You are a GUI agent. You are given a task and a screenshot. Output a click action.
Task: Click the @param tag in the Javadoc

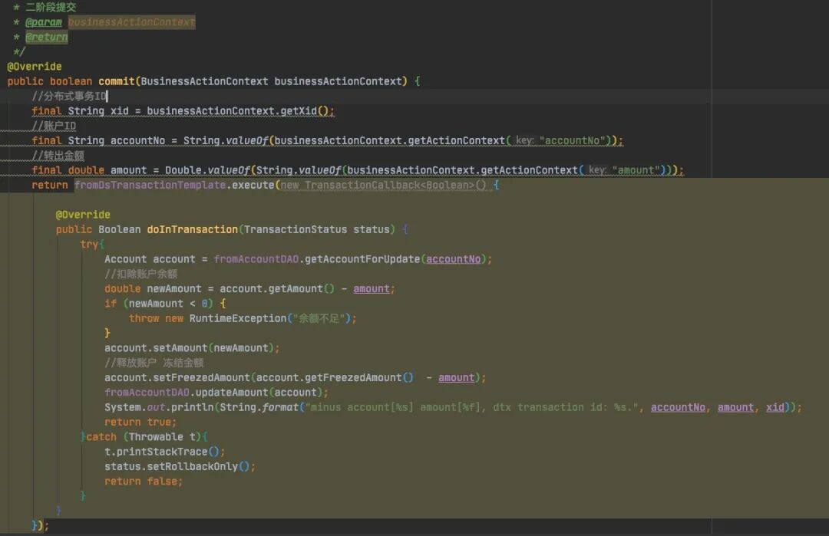click(x=44, y=22)
